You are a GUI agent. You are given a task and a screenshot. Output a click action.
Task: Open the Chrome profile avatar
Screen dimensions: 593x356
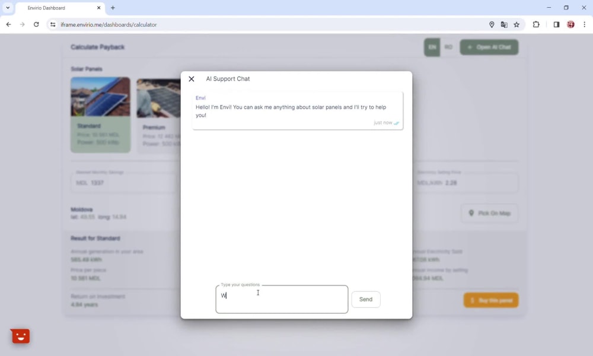(x=570, y=24)
